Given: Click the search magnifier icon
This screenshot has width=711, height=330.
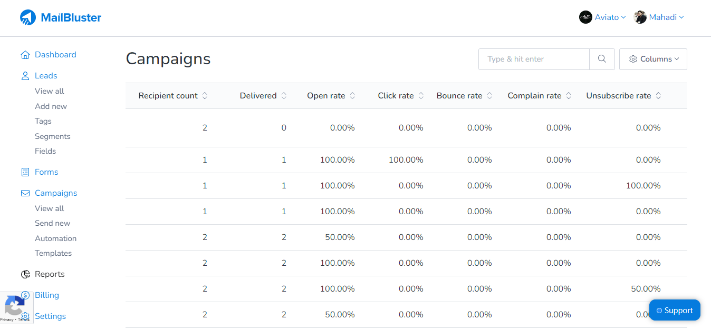Looking at the screenshot, I should coord(602,59).
